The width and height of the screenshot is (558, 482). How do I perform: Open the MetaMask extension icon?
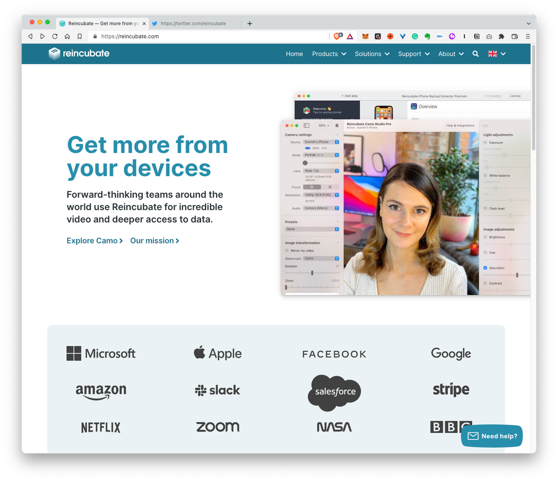tap(365, 36)
